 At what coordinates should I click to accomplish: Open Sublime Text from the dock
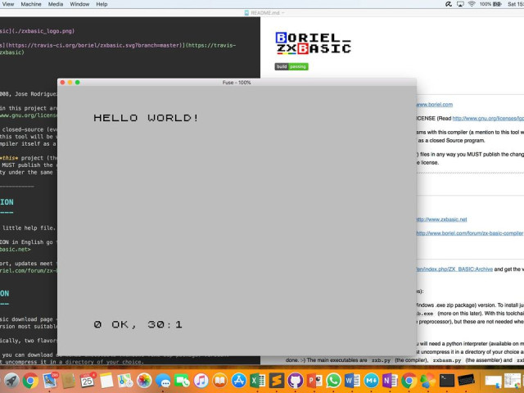(x=277, y=381)
